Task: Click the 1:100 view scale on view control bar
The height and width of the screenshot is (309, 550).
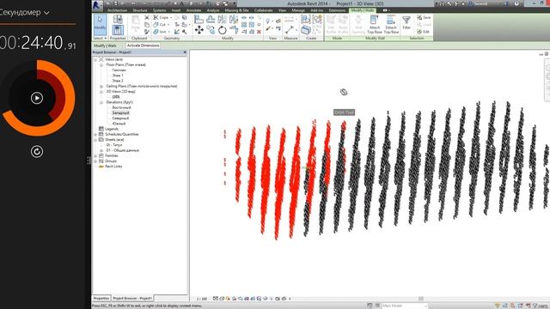Action: (202, 299)
